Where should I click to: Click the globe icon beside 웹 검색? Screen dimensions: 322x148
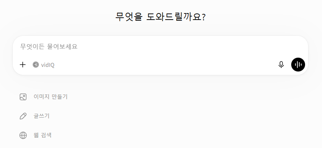[x=23, y=135]
